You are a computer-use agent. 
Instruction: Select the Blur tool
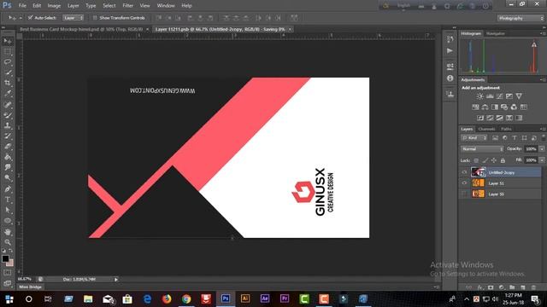pos(8,167)
